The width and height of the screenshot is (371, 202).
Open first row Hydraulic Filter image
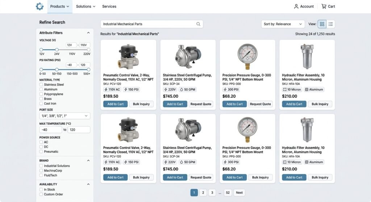coord(307,57)
